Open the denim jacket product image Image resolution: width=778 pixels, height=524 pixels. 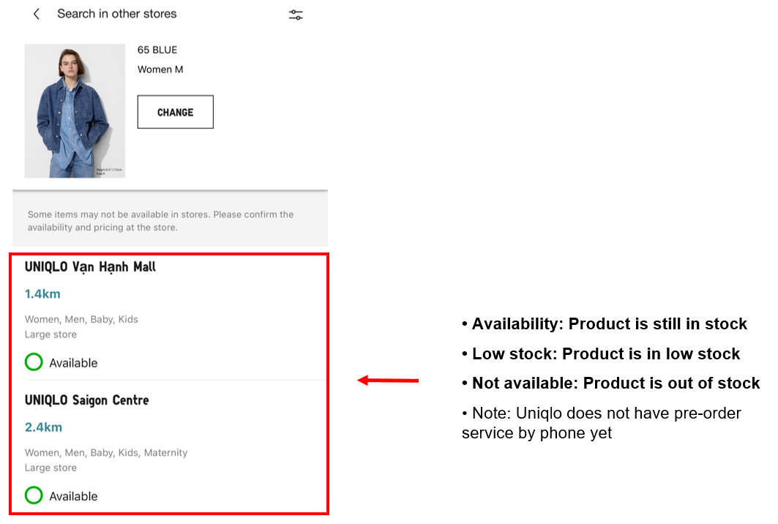(x=75, y=111)
